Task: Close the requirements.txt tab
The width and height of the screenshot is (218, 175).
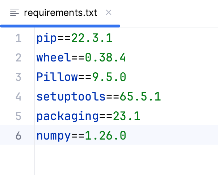Action: (108, 12)
